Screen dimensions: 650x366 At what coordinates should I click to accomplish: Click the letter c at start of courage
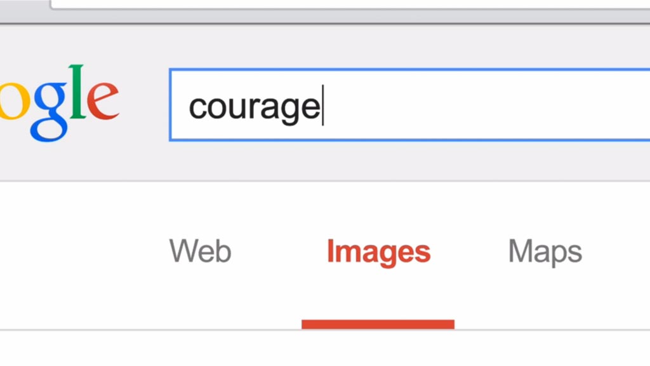point(197,108)
